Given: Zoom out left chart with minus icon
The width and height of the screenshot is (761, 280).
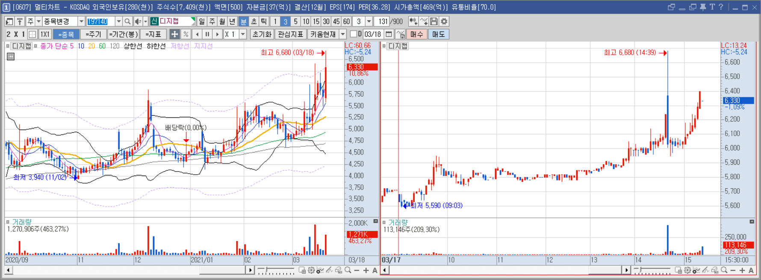Looking at the screenshot, I should (357, 270).
